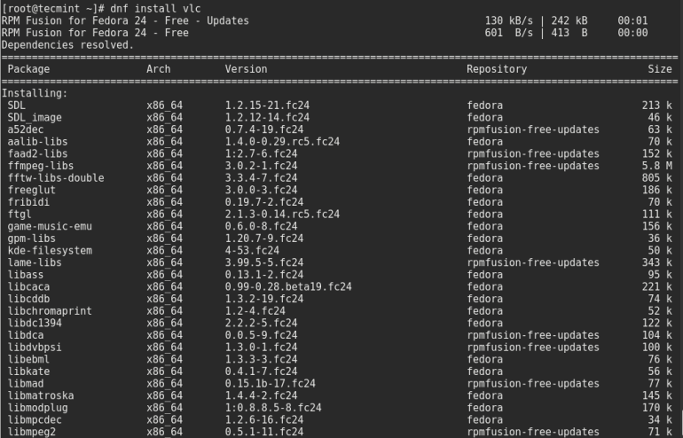This screenshot has width=683, height=438.
Task: Click 'RPM Fusion for Fedora 24 - Free - Updates'
Action: [x=125, y=20]
